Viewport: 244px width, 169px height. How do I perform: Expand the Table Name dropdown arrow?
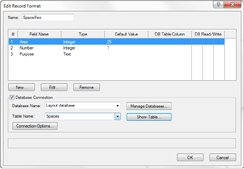tap(118, 117)
